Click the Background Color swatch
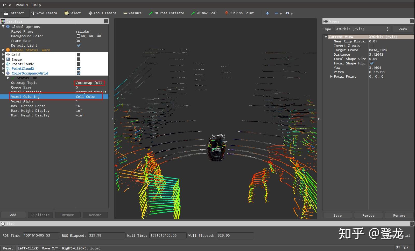 point(78,36)
